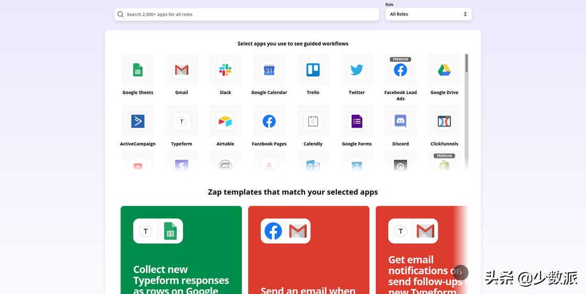Click the Typeform and Google Sheets icon pair

pyautogui.click(x=158, y=231)
